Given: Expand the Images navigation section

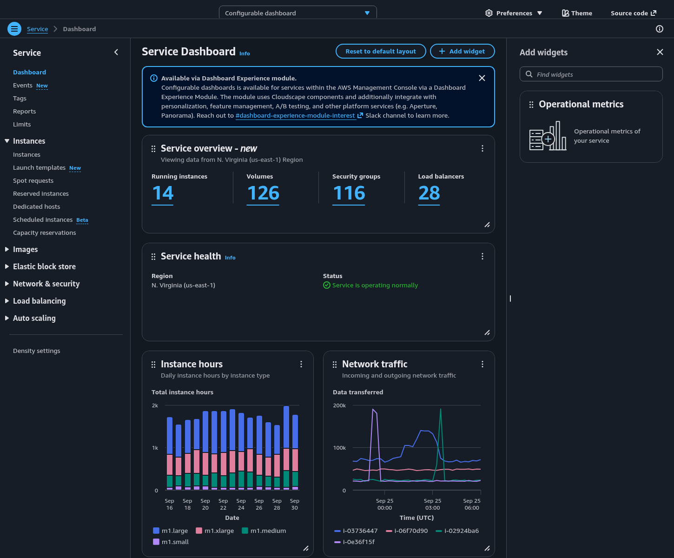Looking at the screenshot, I should click(x=25, y=250).
